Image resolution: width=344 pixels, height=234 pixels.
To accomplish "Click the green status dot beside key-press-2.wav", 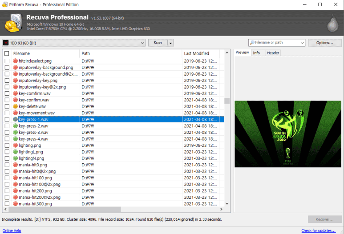I will [16, 126].
